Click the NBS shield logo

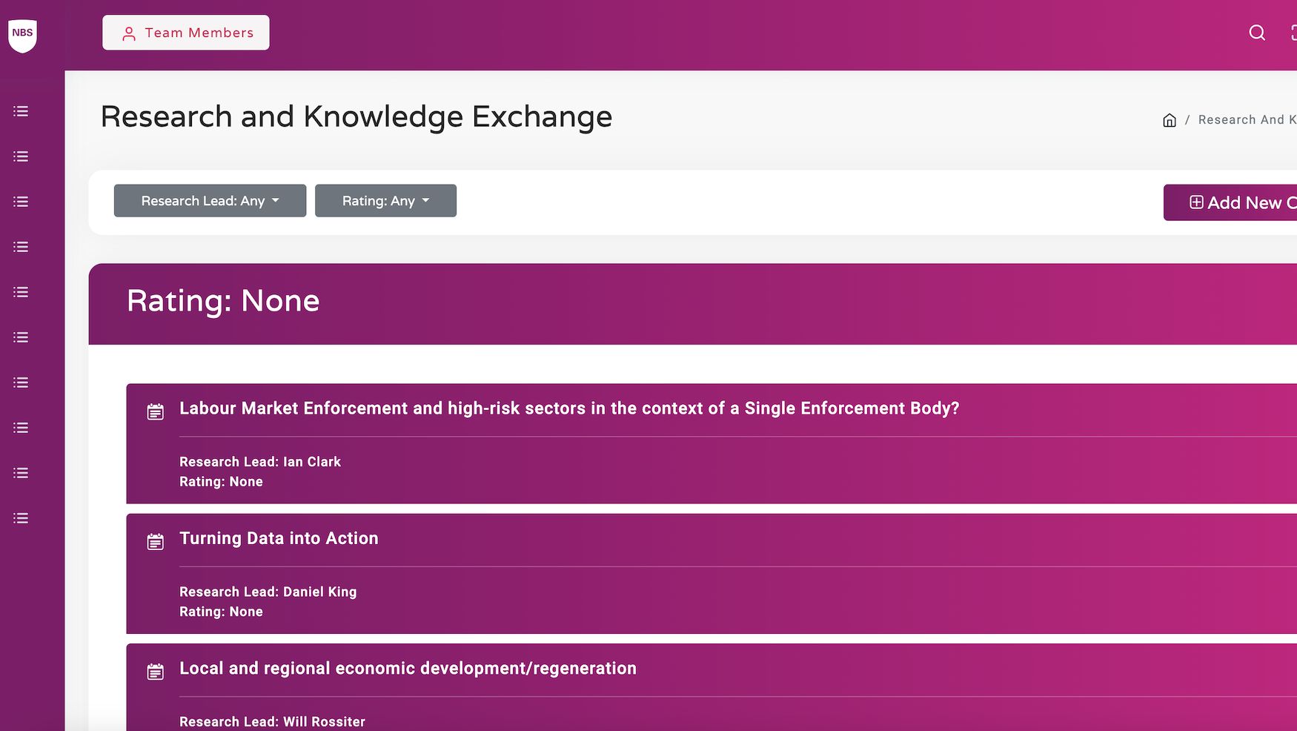(x=22, y=35)
